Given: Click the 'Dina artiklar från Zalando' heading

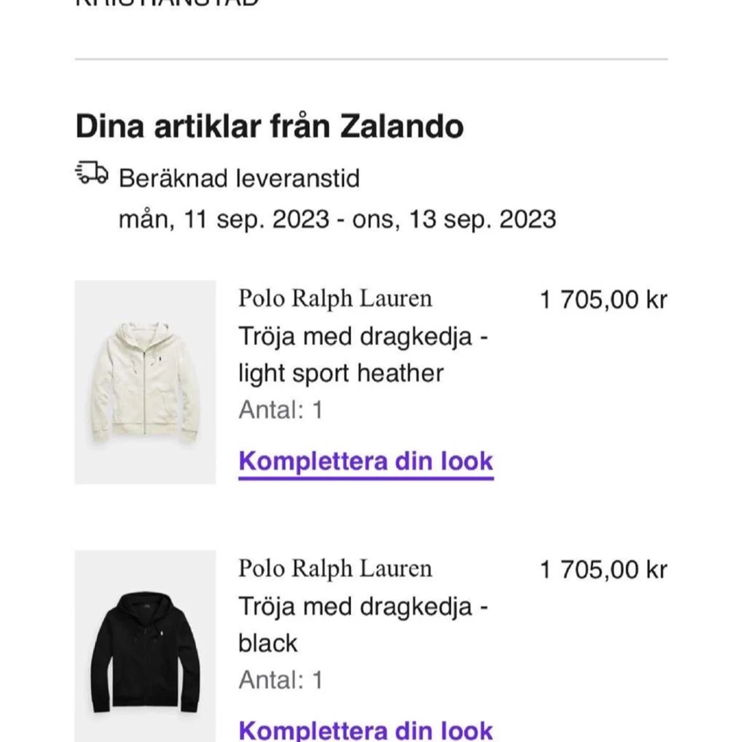Looking at the screenshot, I should [x=269, y=127].
